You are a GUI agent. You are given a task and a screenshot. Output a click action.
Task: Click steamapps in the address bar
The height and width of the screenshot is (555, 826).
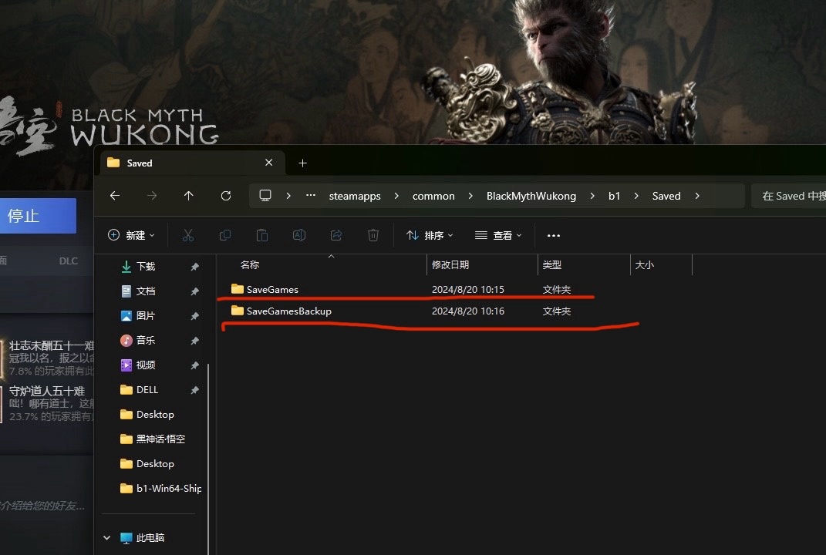tap(355, 196)
